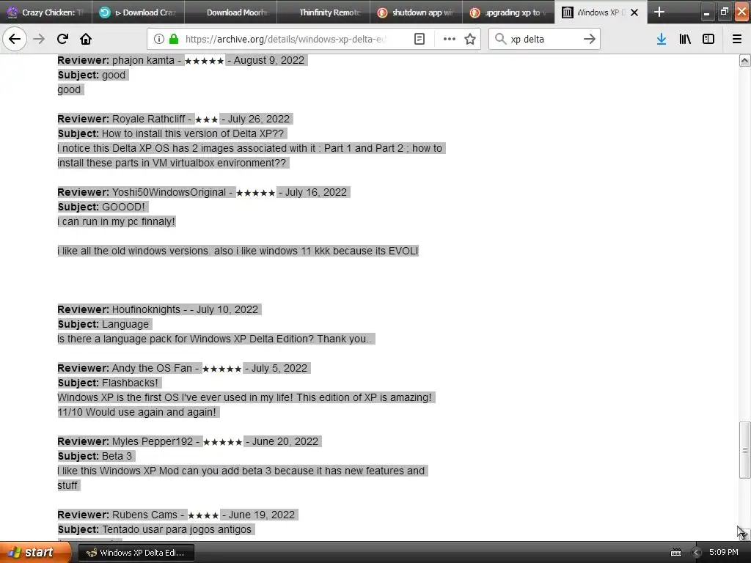The width and height of the screenshot is (751, 563).
Task: Switch to the Crazy Chicken tab
Action: [x=46, y=12]
